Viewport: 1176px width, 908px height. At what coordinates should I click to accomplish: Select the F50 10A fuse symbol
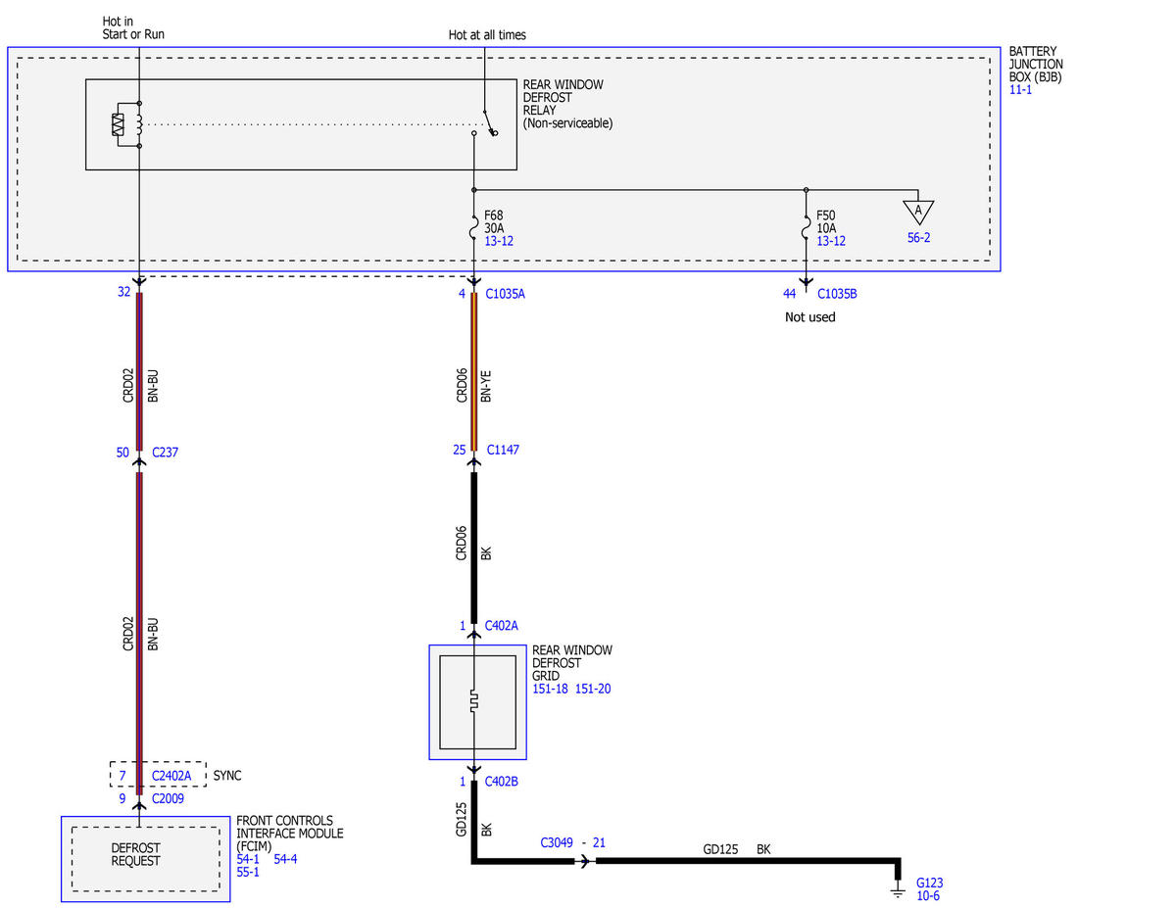(806, 228)
